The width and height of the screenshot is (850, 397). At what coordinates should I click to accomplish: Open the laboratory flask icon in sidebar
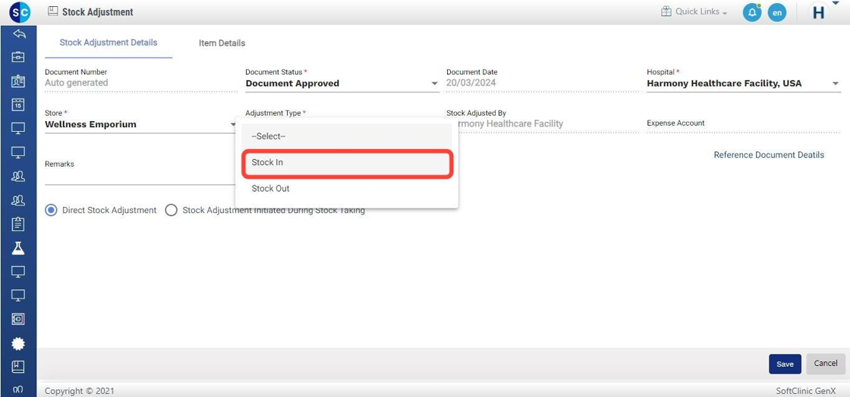(x=18, y=249)
